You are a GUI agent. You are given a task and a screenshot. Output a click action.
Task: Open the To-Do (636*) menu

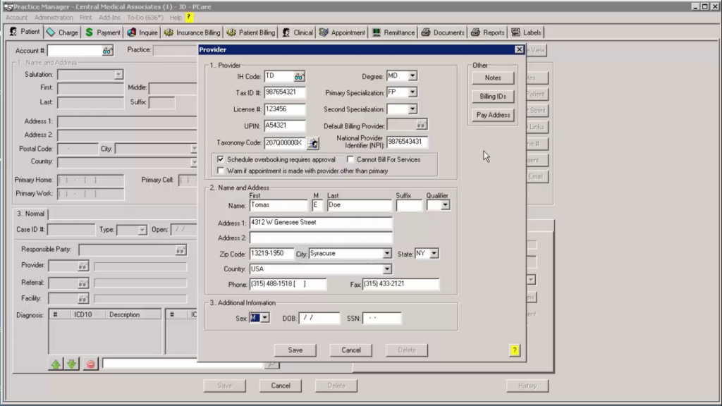point(145,18)
